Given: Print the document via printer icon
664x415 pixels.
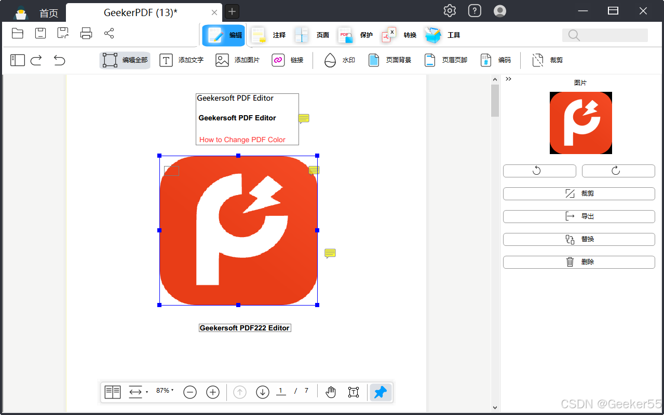Looking at the screenshot, I should 86,34.
